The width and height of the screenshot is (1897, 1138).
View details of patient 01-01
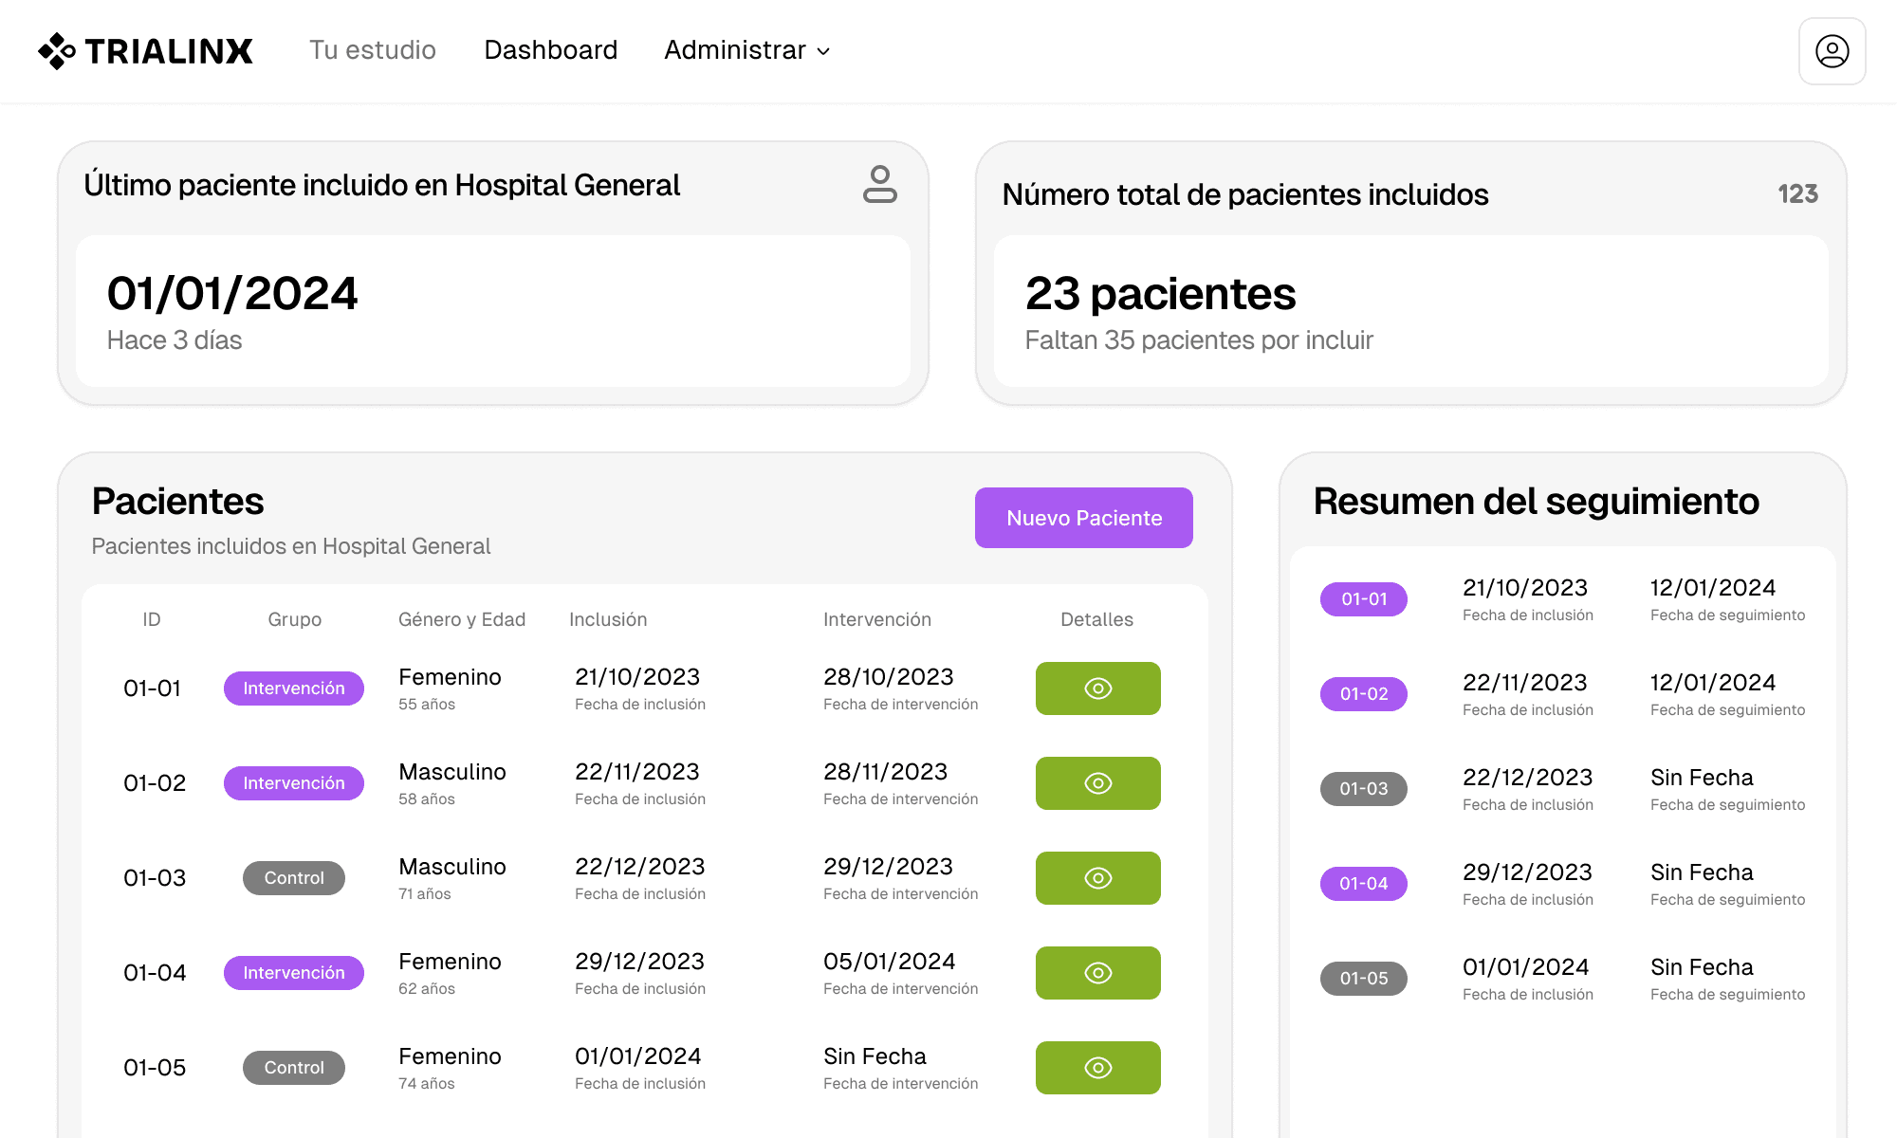[x=1097, y=688]
